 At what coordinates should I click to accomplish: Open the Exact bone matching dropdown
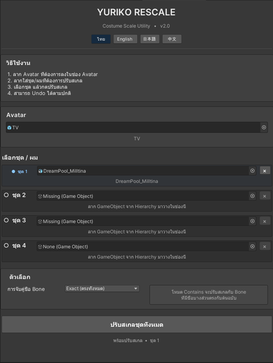click(102, 289)
